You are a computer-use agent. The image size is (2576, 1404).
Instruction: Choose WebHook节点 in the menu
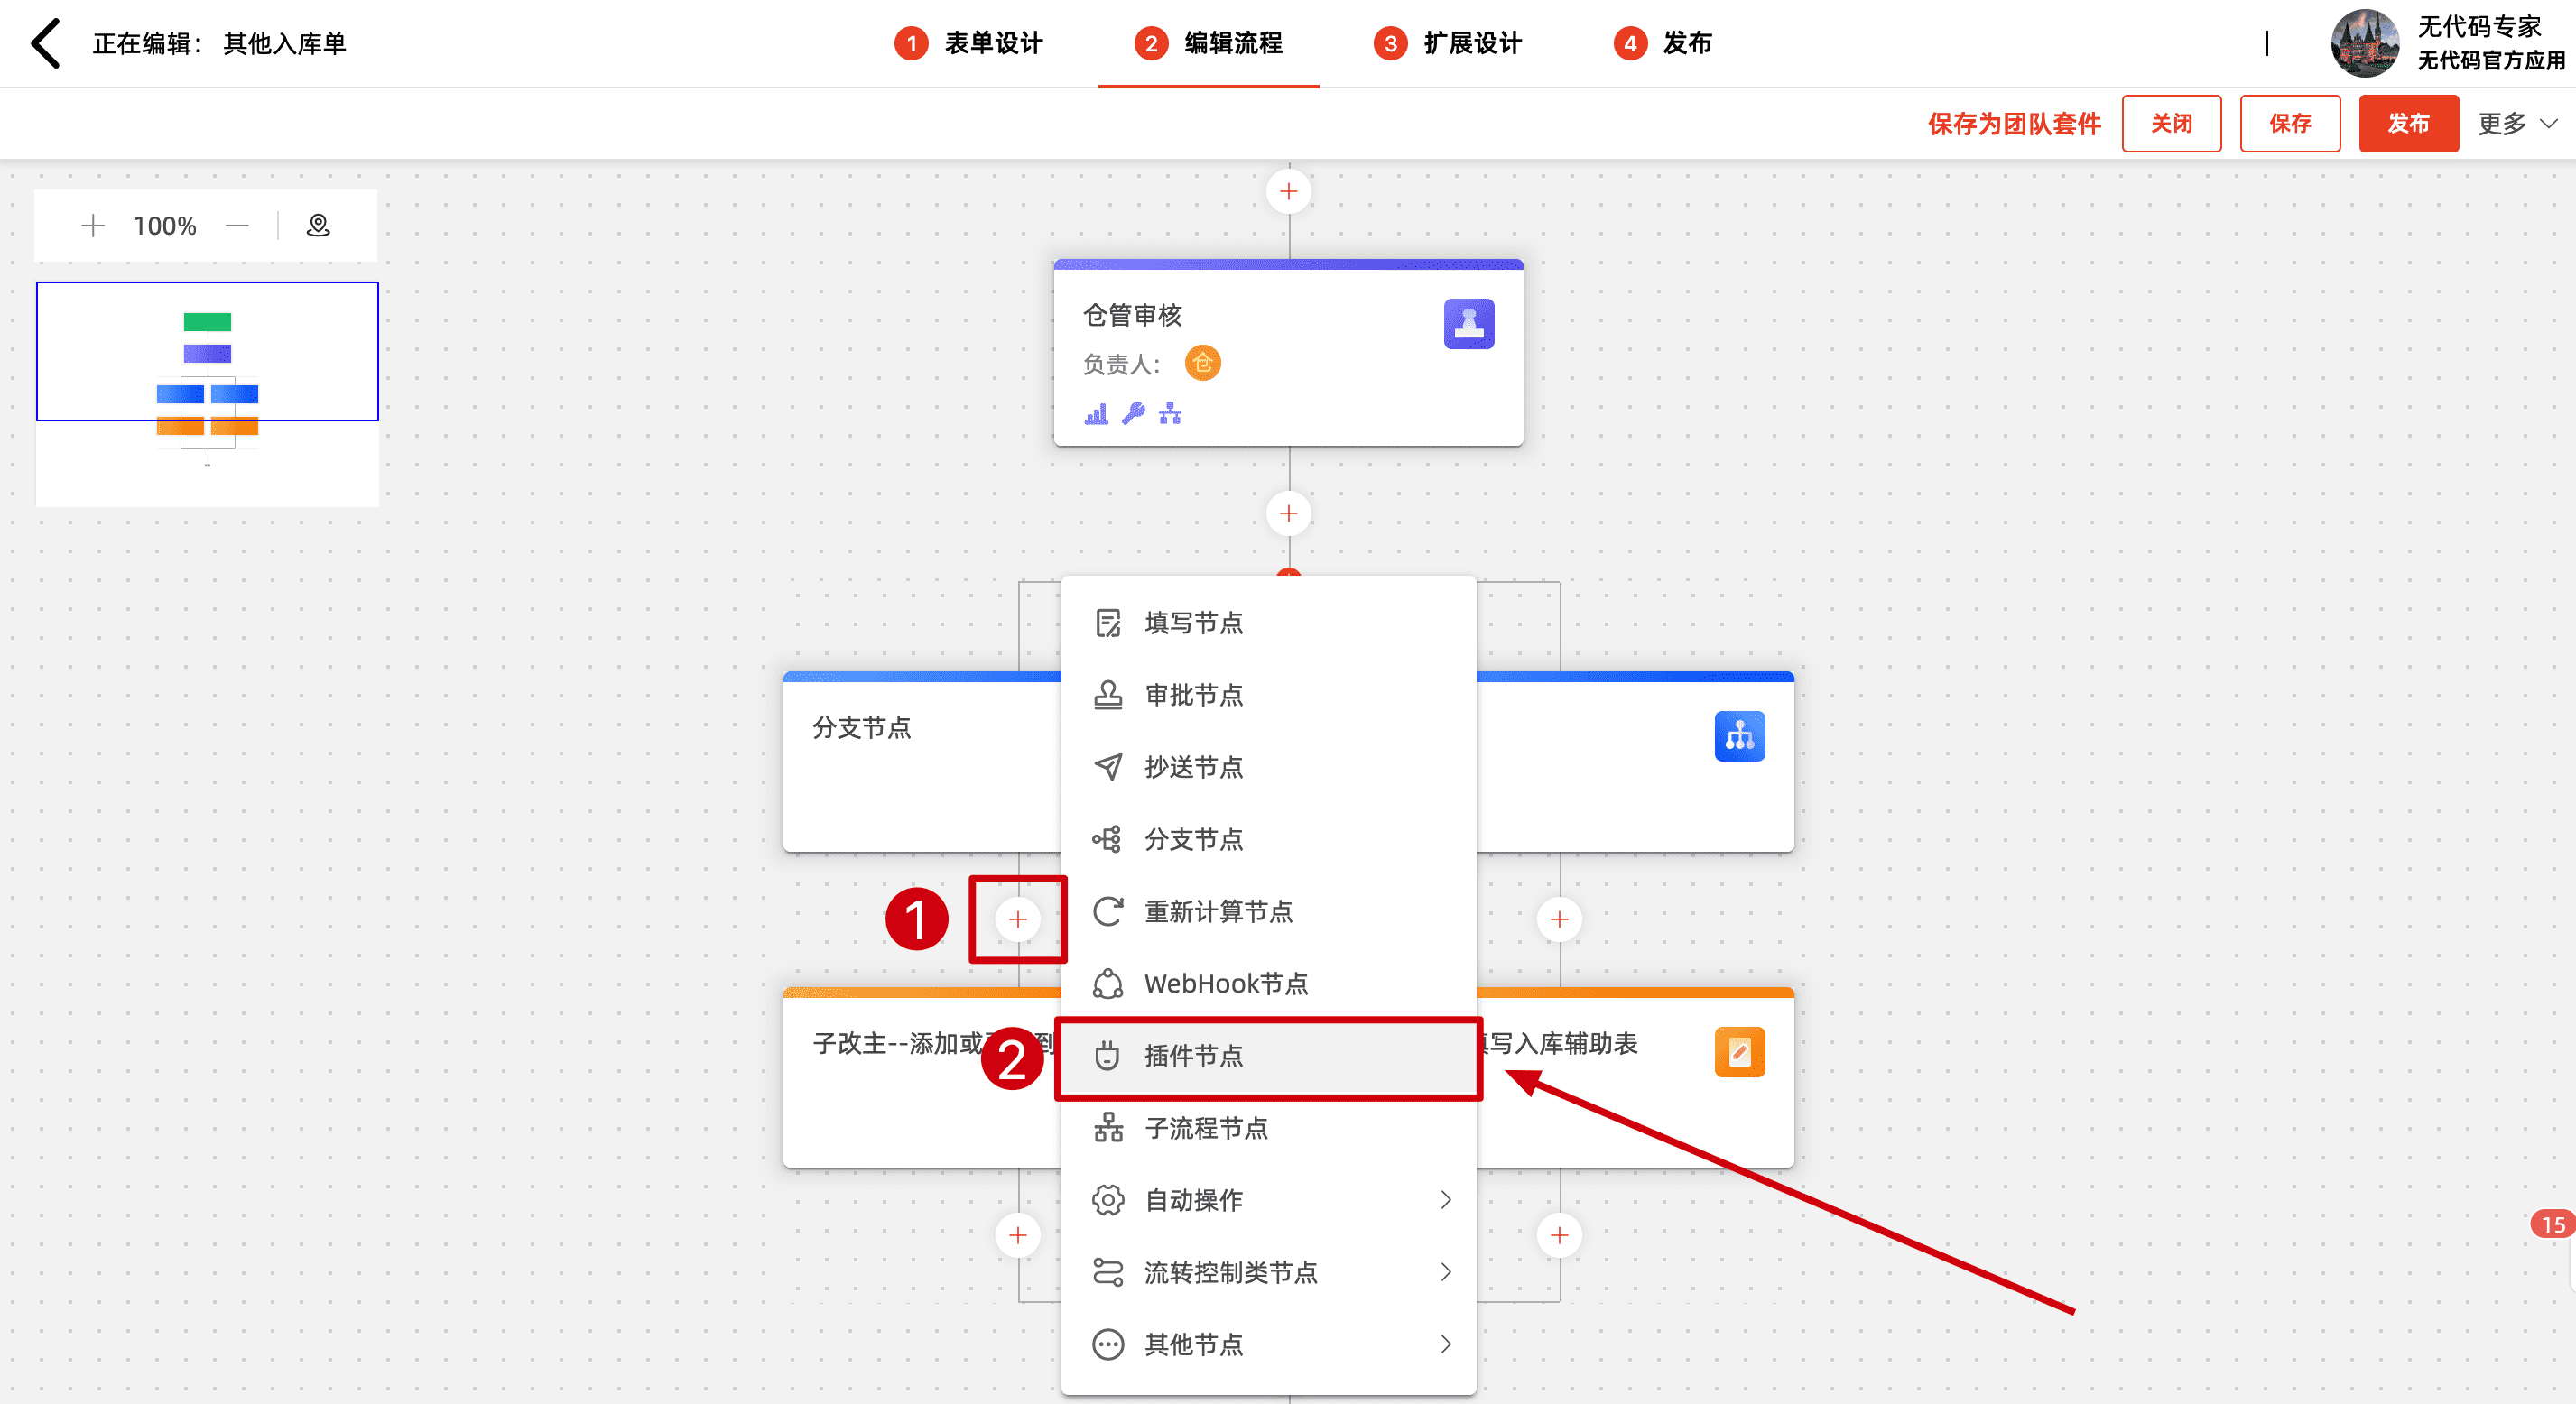point(1226,984)
